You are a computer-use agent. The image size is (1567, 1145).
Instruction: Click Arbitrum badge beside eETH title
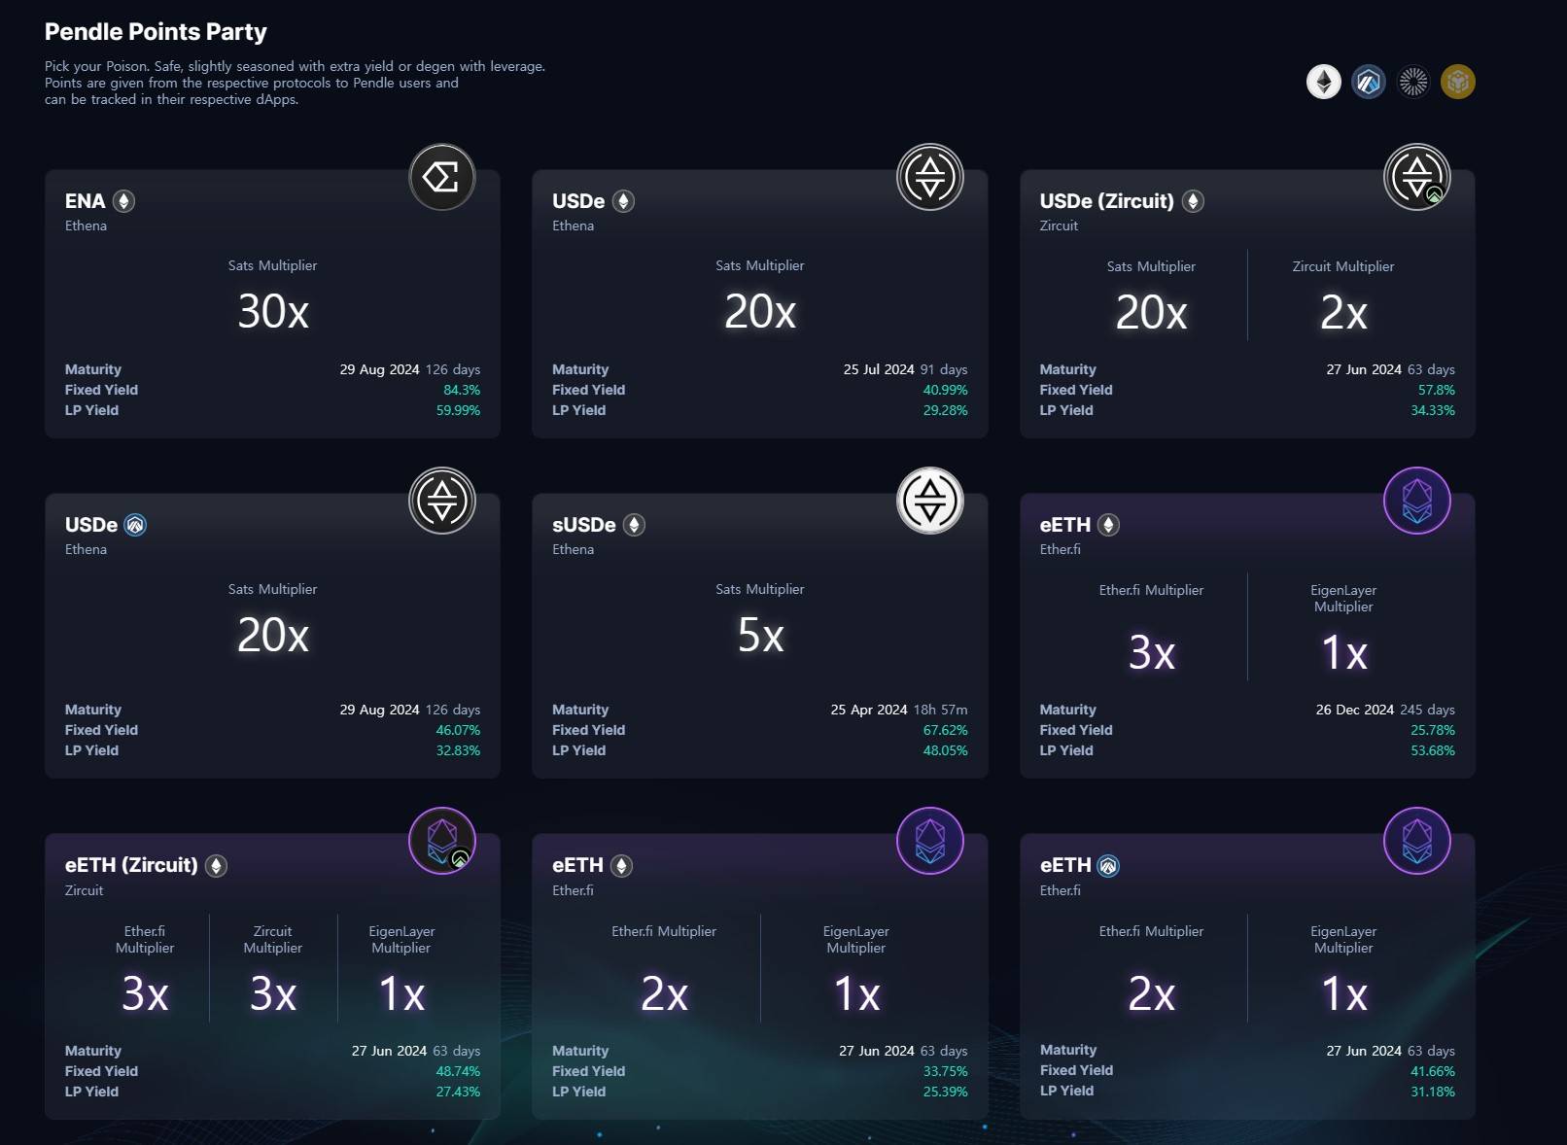tap(1108, 865)
